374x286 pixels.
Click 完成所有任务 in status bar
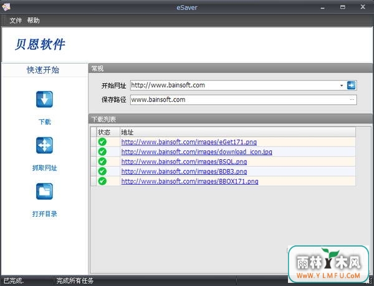pos(75,281)
